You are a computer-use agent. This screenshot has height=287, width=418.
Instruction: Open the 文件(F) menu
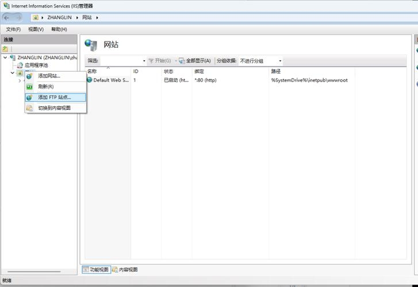13,29
